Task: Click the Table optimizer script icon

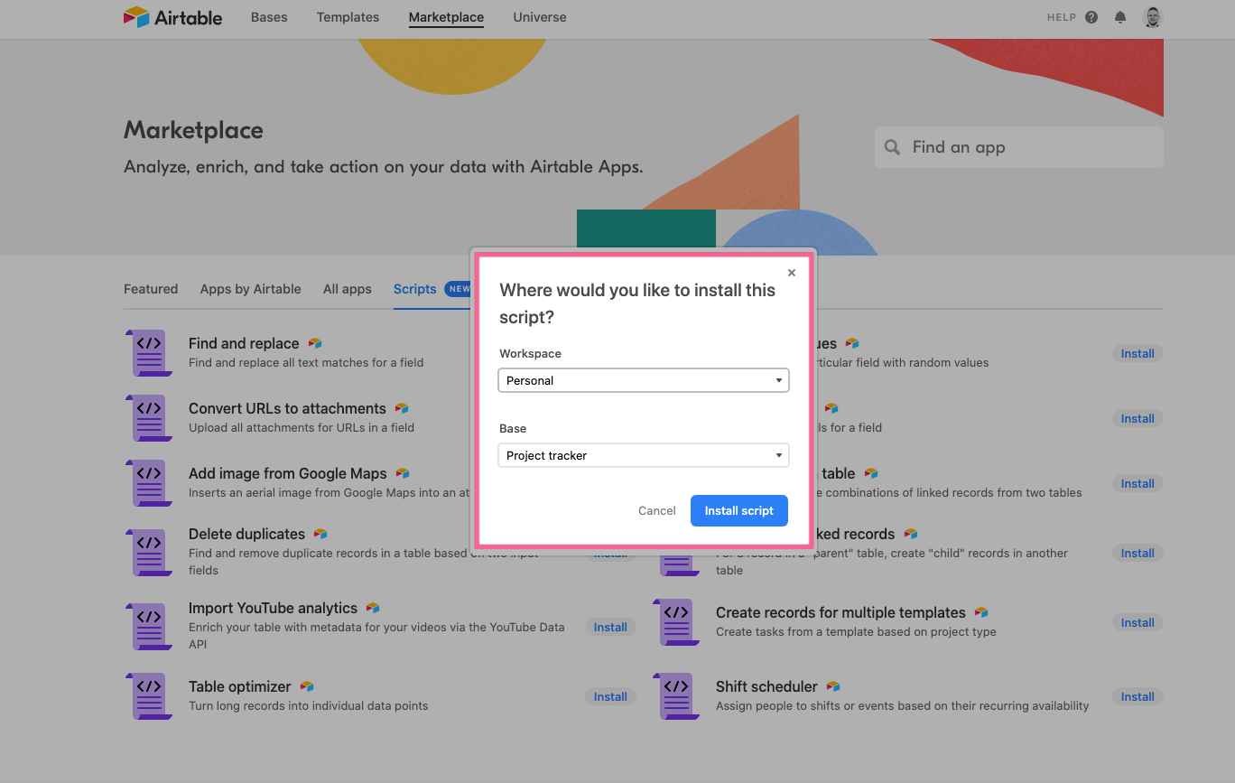Action: click(148, 695)
